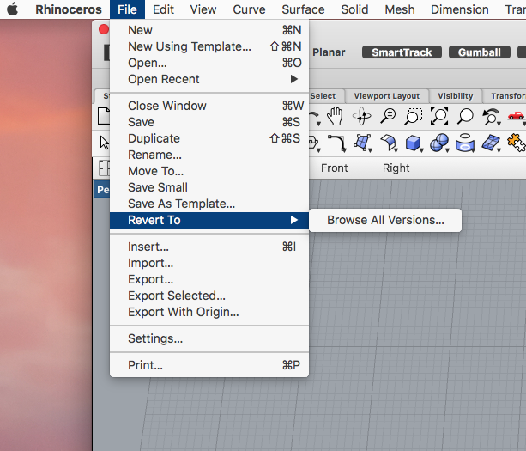This screenshot has height=451, width=526.
Task: Open the Edit menu
Action: (x=163, y=9)
